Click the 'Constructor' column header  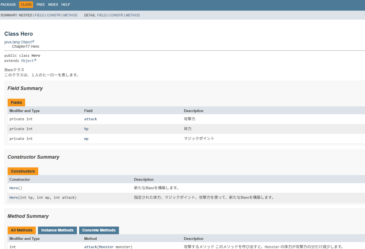point(20,180)
